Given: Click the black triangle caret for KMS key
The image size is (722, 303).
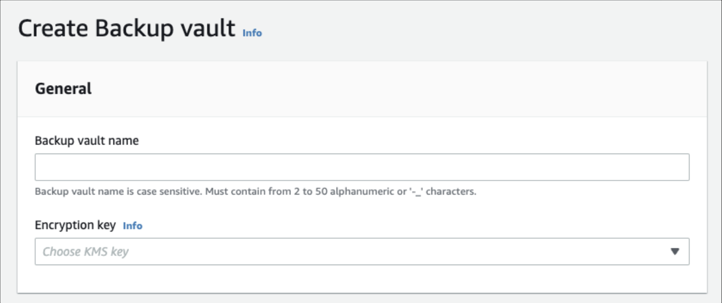Looking at the screenshot, I should pos(675,251).
